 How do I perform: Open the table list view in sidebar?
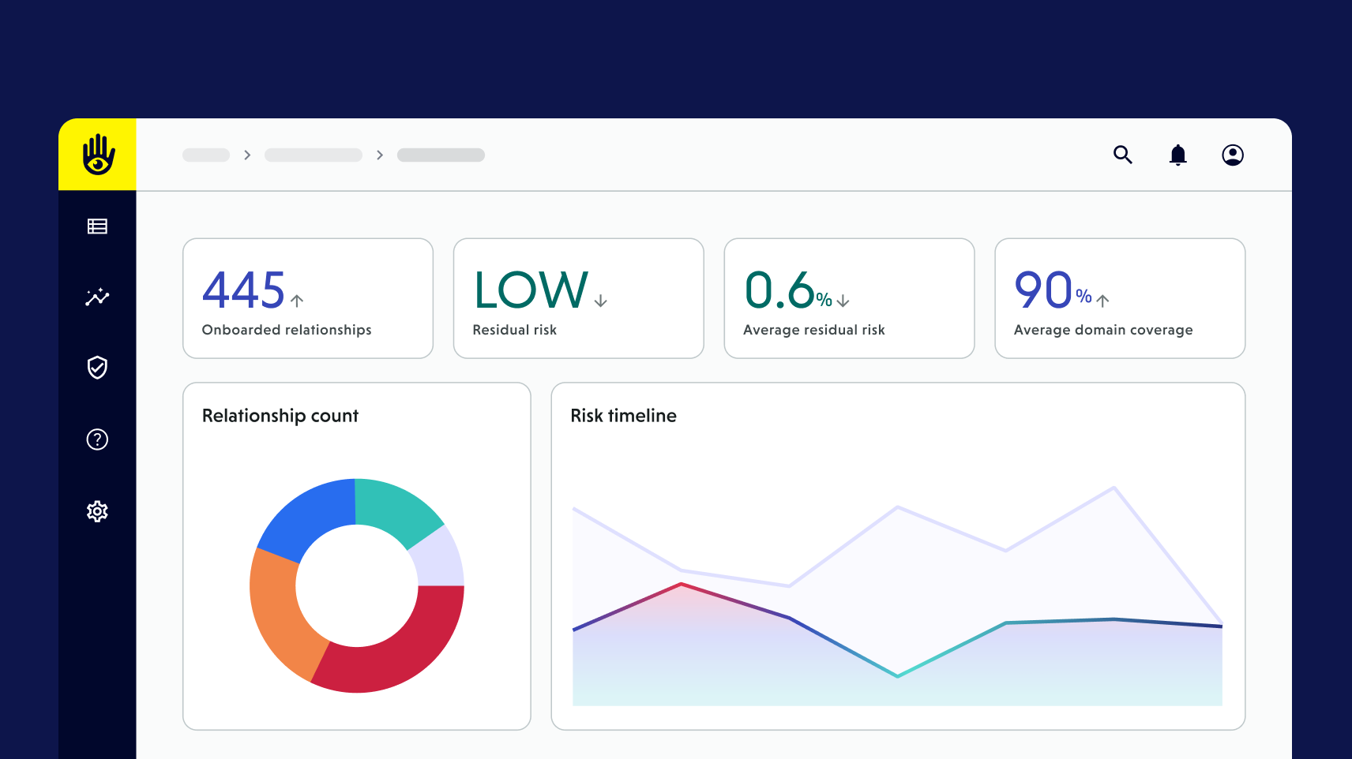[97, 226]
